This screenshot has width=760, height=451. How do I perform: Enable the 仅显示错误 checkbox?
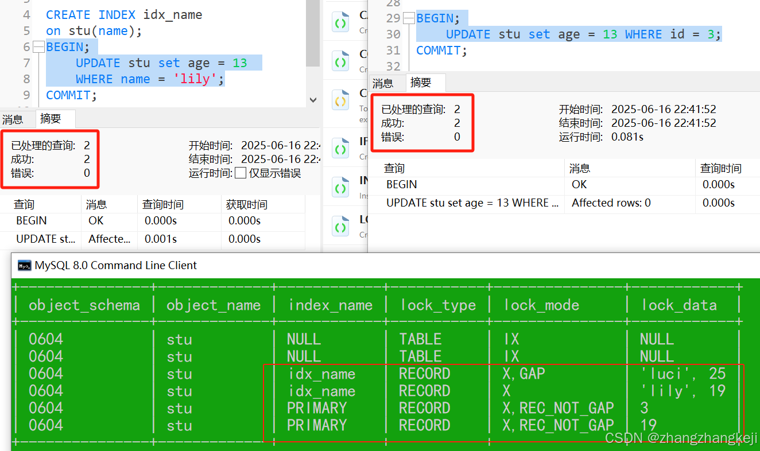(x=241, y=173)
